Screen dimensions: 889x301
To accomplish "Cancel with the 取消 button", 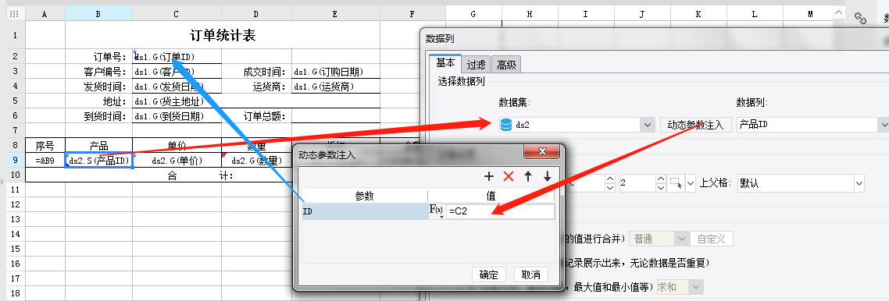I will pos(531,275).
